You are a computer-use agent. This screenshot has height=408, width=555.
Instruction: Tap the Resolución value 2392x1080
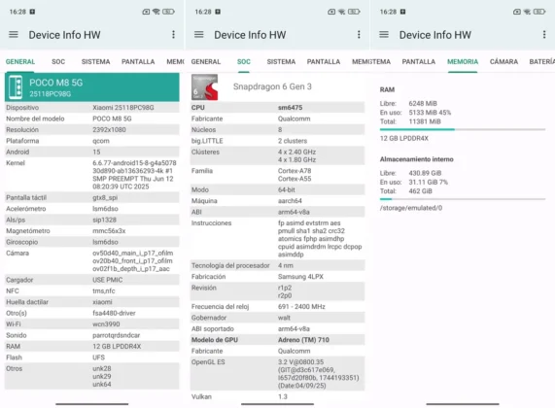pos(109,130)
